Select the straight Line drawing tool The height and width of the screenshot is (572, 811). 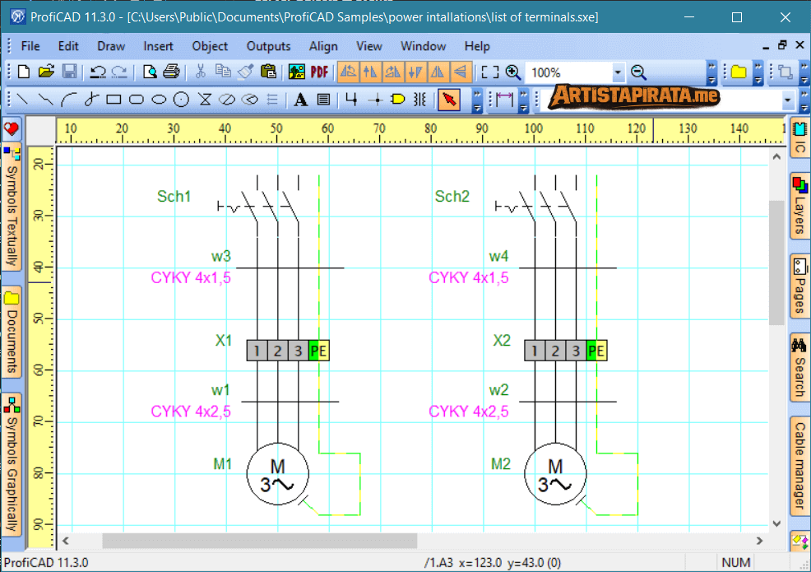click(23, 100)
